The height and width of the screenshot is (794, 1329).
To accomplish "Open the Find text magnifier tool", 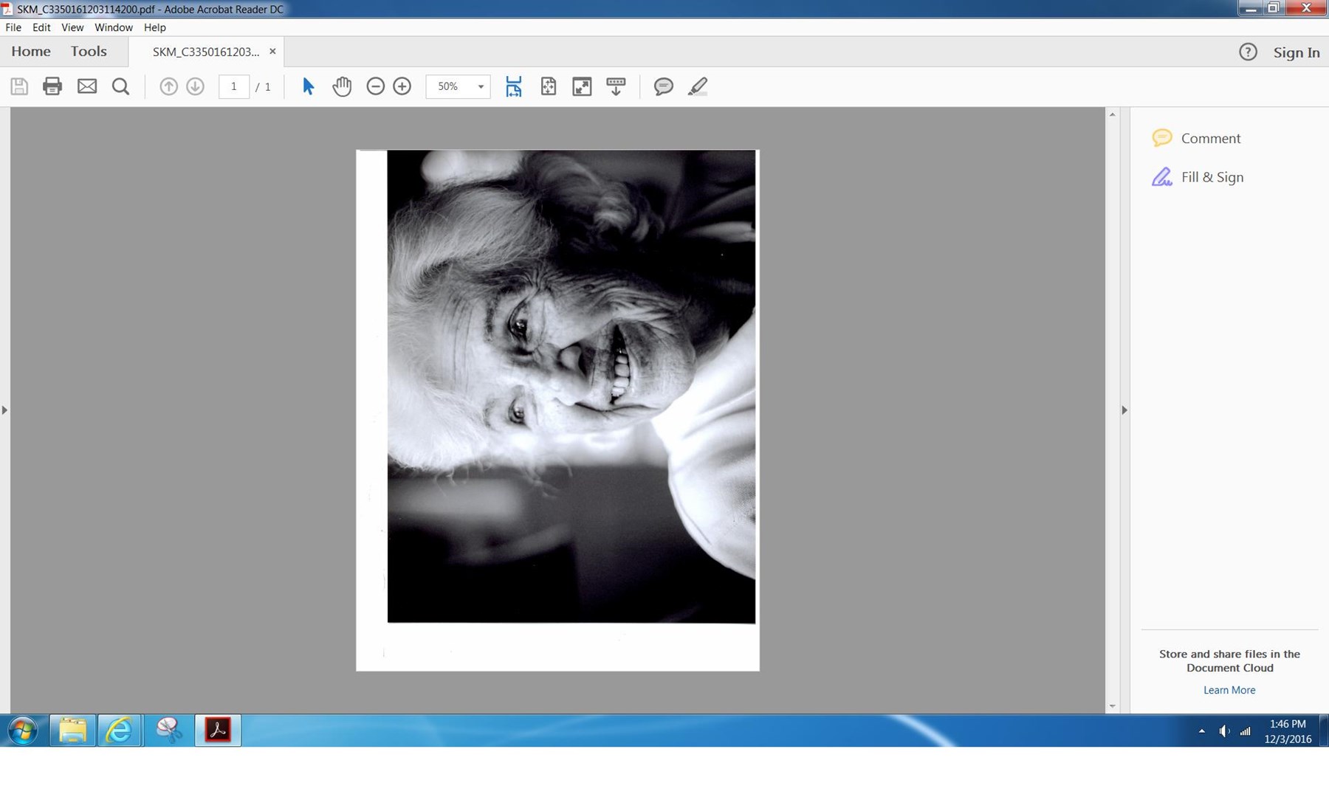I will [x=120, y=86].
